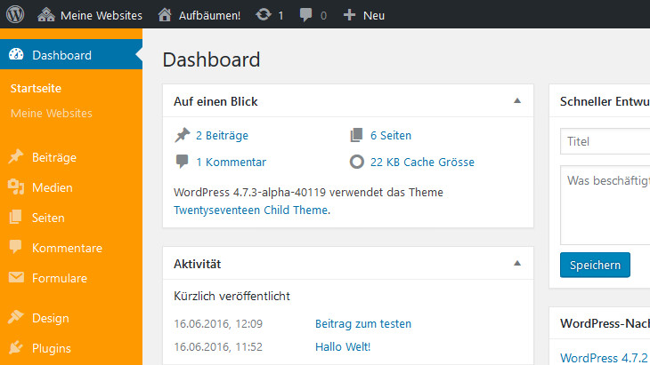Open the 22 KB Cache Grösse link
The image size is (650, 365).
tap(422, 163)
